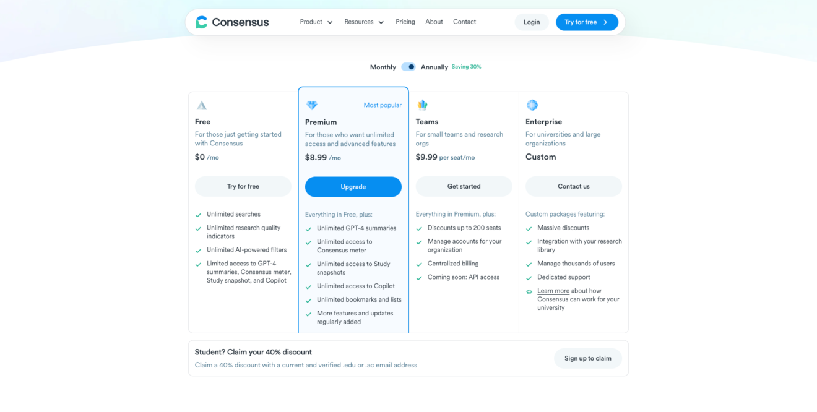The image size is (817, 412).
Task: Open the Learn more link about universities
Action: tap(552, 290)
